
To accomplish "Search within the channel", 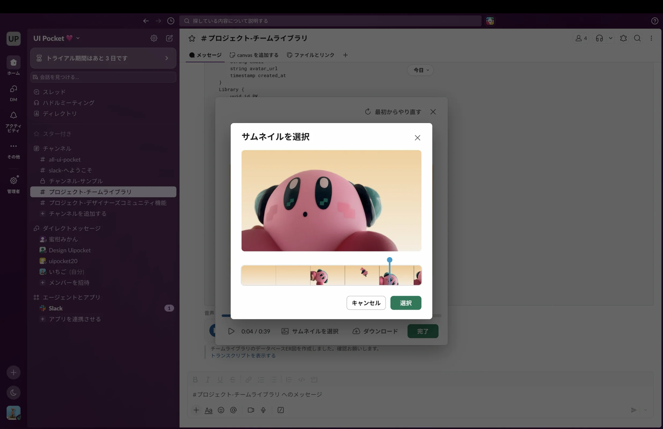I will (x=637, y=38).
